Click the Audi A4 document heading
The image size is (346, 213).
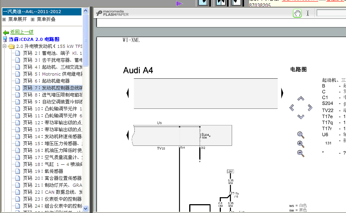pos(138,70)
